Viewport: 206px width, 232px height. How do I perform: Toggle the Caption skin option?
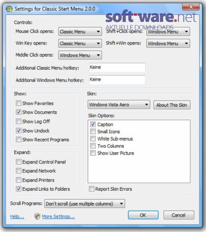[x=93, y=124]
